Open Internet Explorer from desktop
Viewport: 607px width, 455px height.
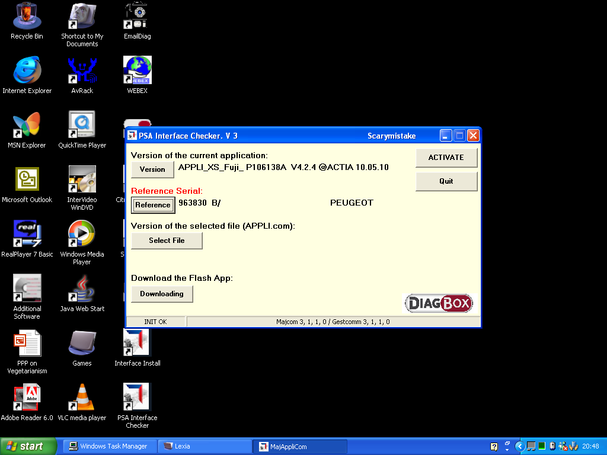click(x=27, y=75)
